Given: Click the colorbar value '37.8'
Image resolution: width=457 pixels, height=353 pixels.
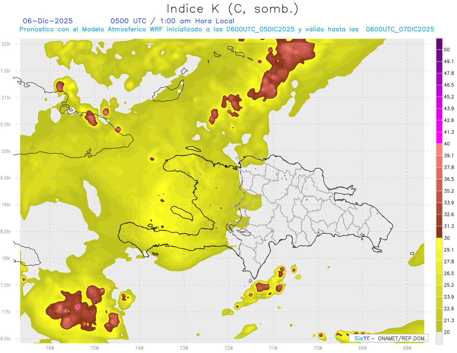Looking at the screenshot, I should pyautogui.click(x=449, y=167).
